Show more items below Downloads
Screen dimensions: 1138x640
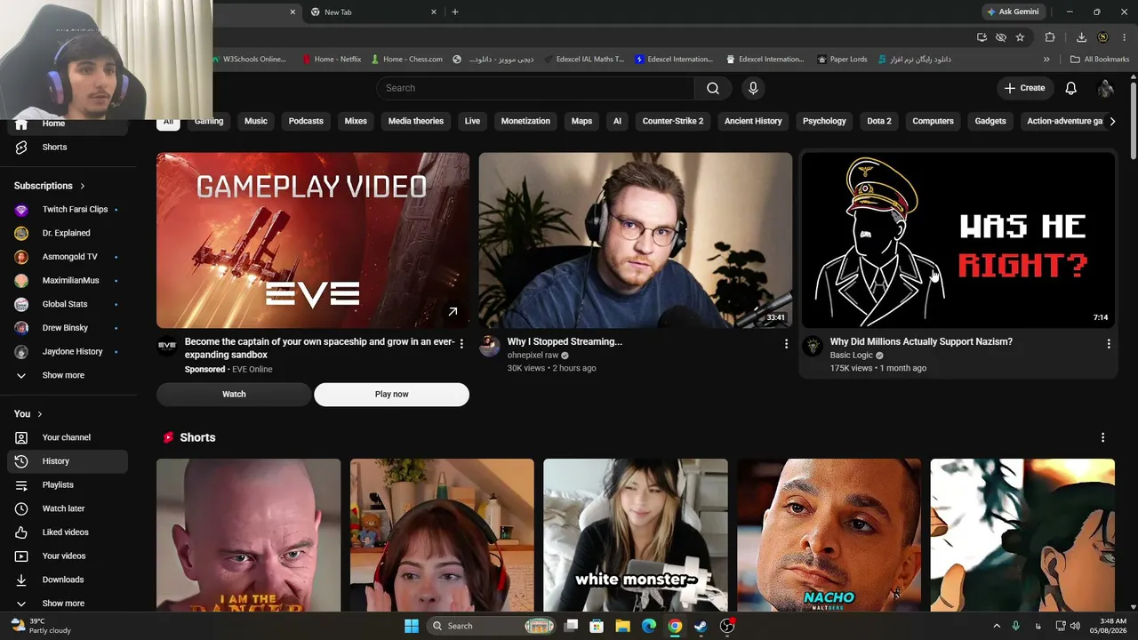click(68, 604)
